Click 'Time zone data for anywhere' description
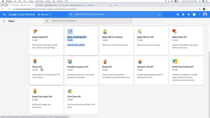 click(81, 106)
